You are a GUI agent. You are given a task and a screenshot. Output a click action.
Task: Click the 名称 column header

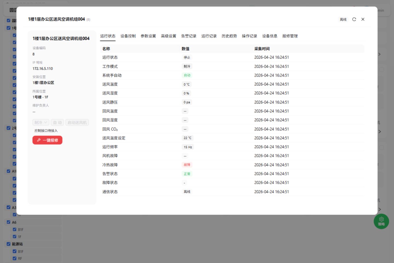(106, 49)
